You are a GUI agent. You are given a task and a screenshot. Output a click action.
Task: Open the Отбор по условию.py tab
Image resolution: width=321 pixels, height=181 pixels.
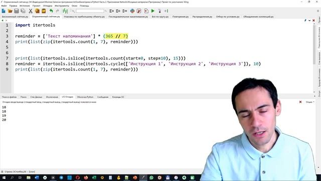point(228,17)
